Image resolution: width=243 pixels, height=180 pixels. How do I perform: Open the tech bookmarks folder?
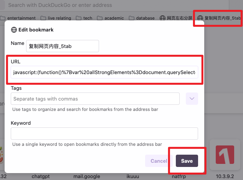84,18
